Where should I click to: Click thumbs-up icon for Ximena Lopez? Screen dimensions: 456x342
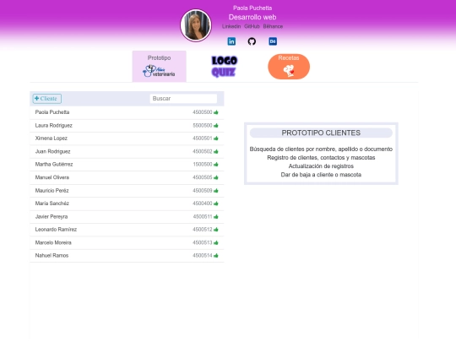point(216,138)
